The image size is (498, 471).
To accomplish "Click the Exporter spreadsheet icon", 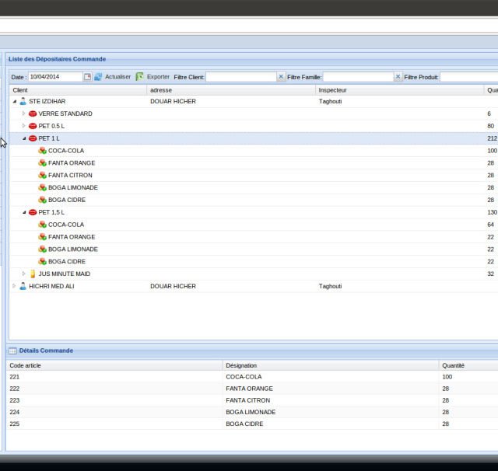I will click(140, 77).
